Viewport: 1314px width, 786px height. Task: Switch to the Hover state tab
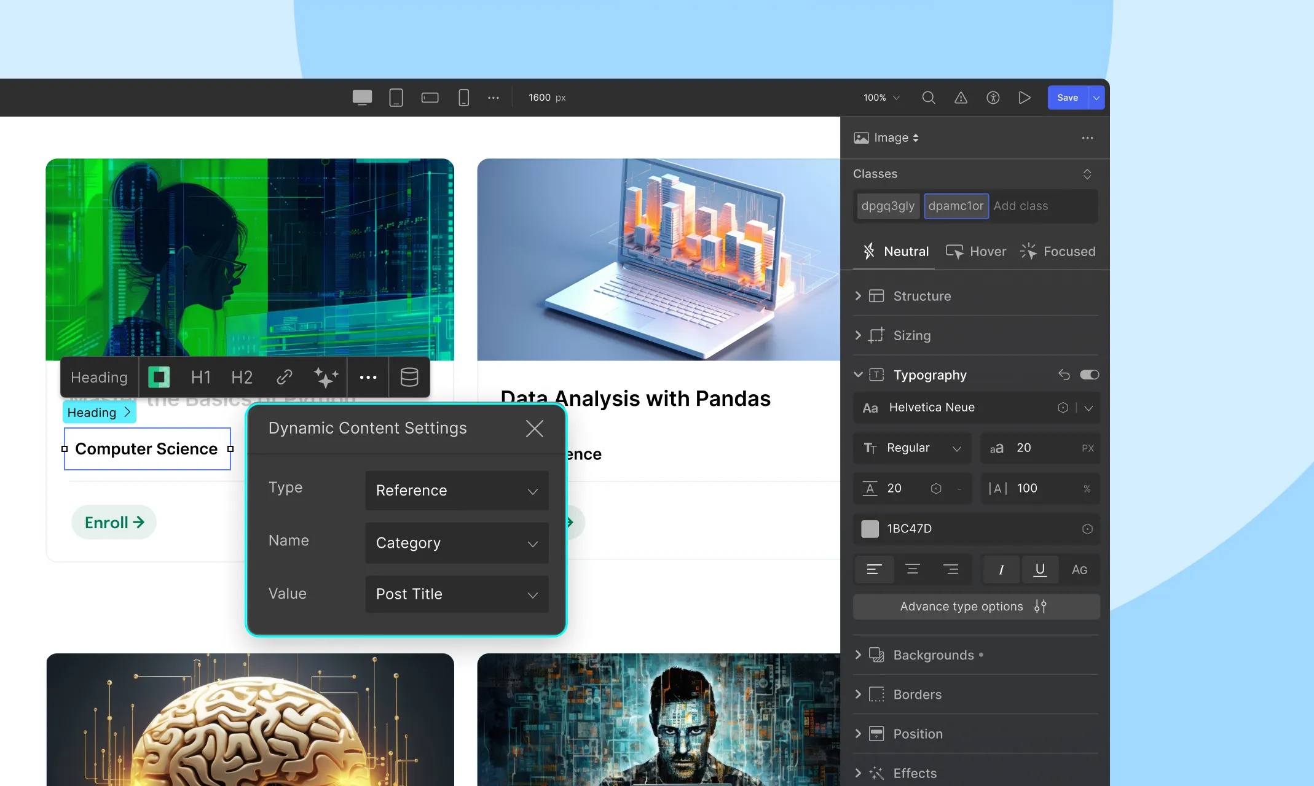point(975,251)
